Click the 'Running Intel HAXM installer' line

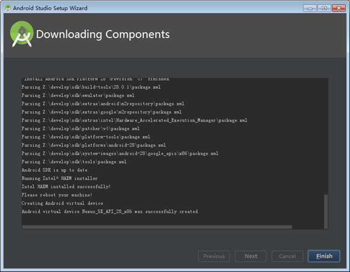pos(60,178)
